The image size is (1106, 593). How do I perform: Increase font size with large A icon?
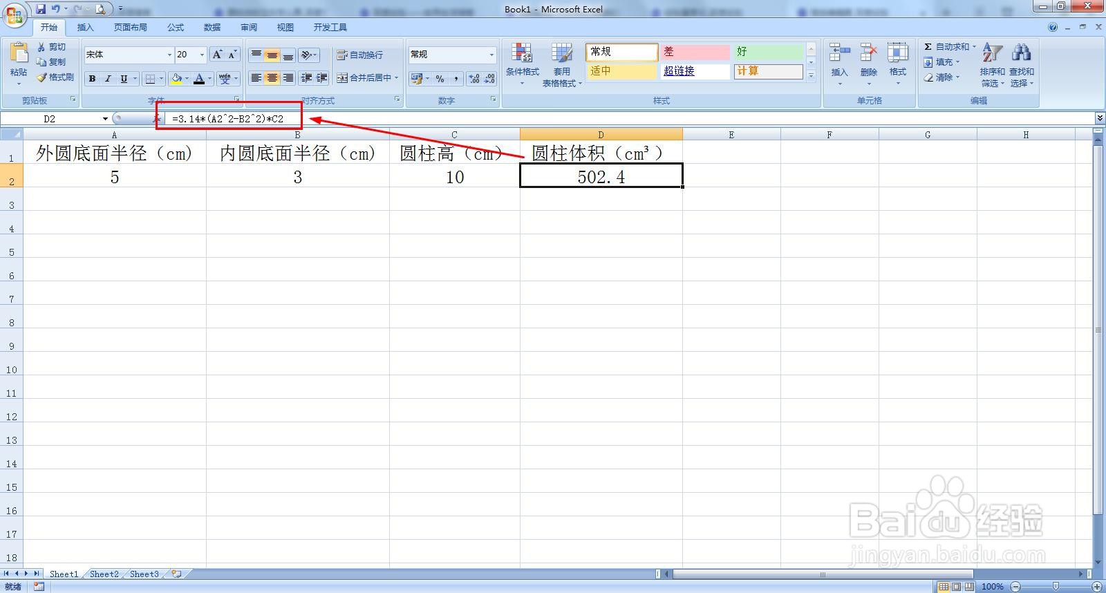pyautogui.click(x=217, y=55)
